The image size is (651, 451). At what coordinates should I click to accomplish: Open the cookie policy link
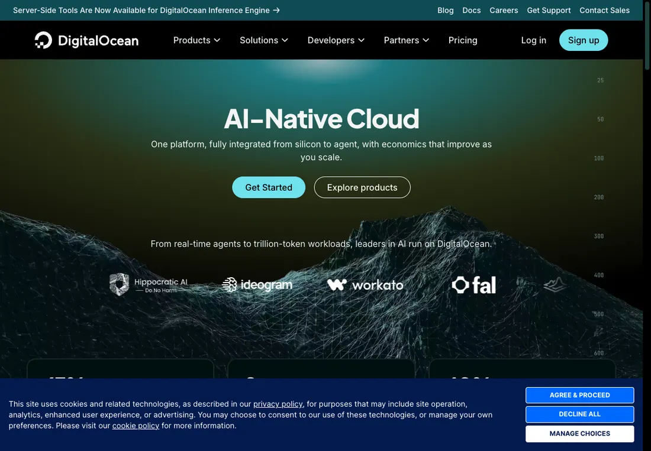click(136, 426)
